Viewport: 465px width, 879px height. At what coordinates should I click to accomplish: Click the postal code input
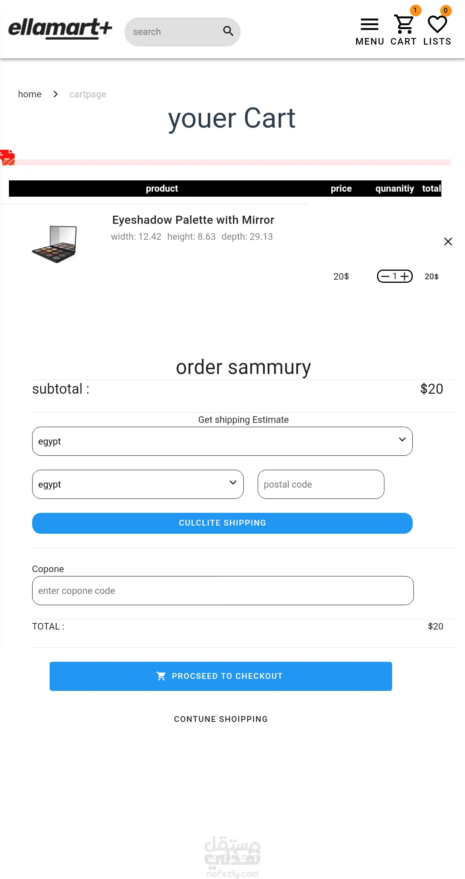(x=320, y=484)
